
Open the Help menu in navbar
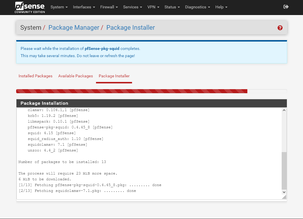221,7
